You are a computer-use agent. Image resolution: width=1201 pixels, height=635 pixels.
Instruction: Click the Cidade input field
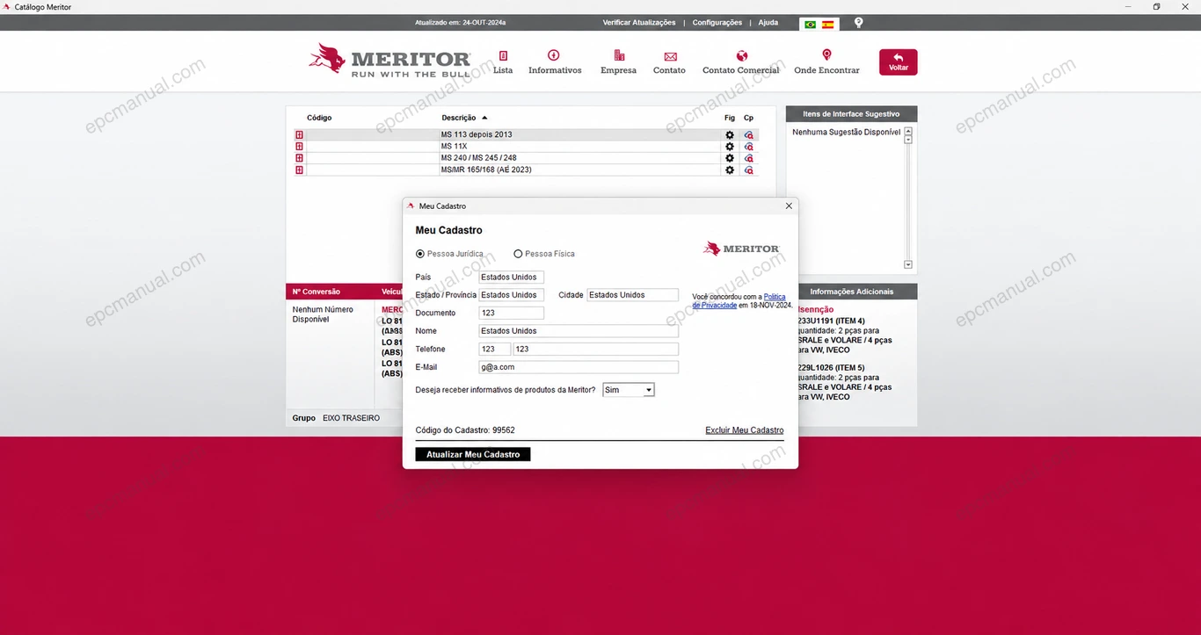pyautogui.click(x=633, y=295)
